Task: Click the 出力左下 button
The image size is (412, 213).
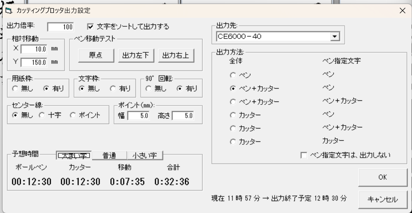Action: point(136,55)
